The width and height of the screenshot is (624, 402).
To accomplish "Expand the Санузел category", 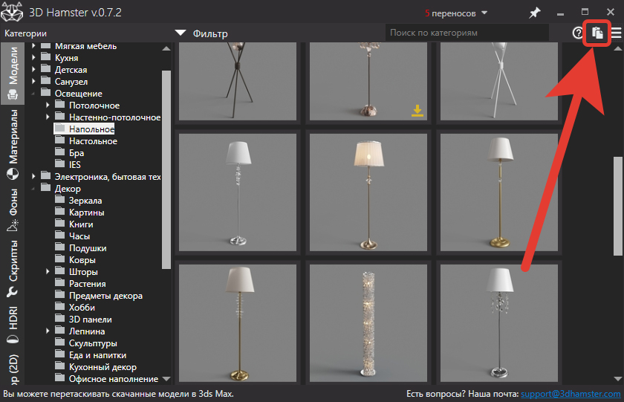I will 33,81.
